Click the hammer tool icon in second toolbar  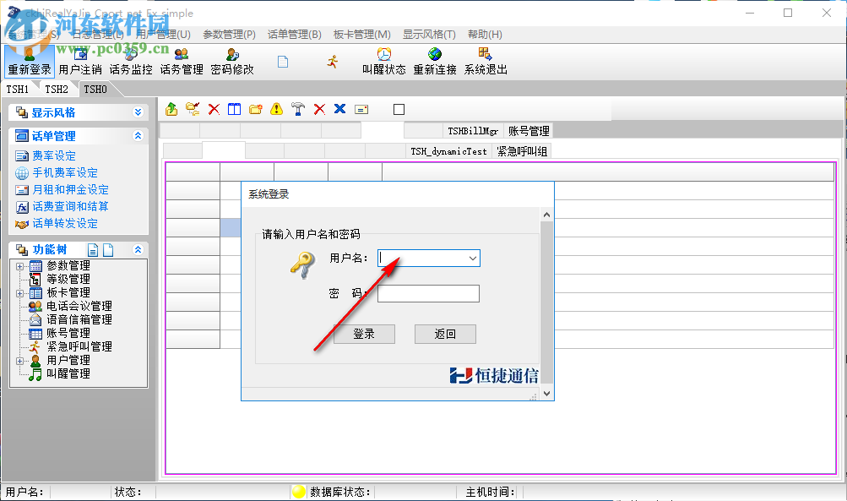pyautogui.click(x=297, y=108)
